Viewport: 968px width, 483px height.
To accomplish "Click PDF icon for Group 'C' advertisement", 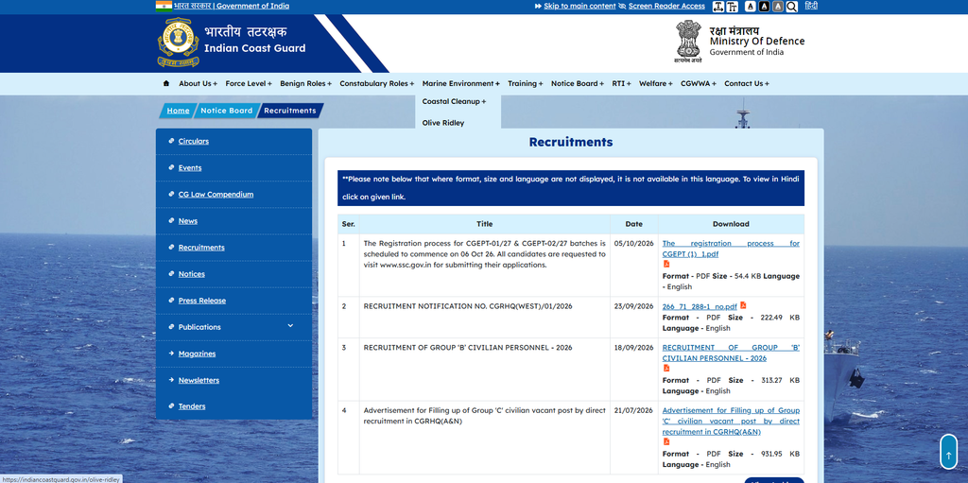I will tap(666, 441).
